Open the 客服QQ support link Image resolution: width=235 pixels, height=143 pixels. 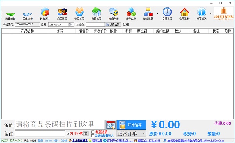point(149,141)
